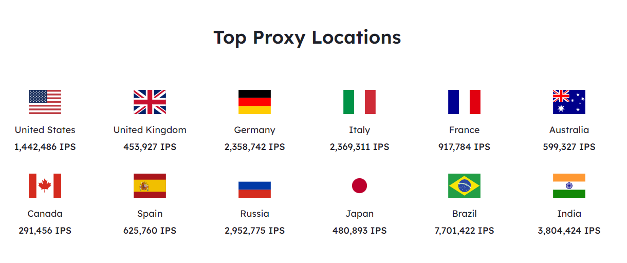The height and width of the screenshot is (263, 627).
Task: Open the Germany location link
Action: [x=254, y=130]
